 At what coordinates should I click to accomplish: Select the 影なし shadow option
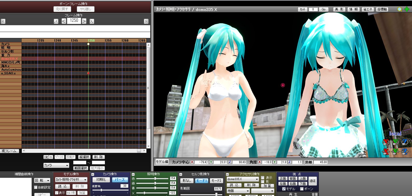tap(187, 180)
